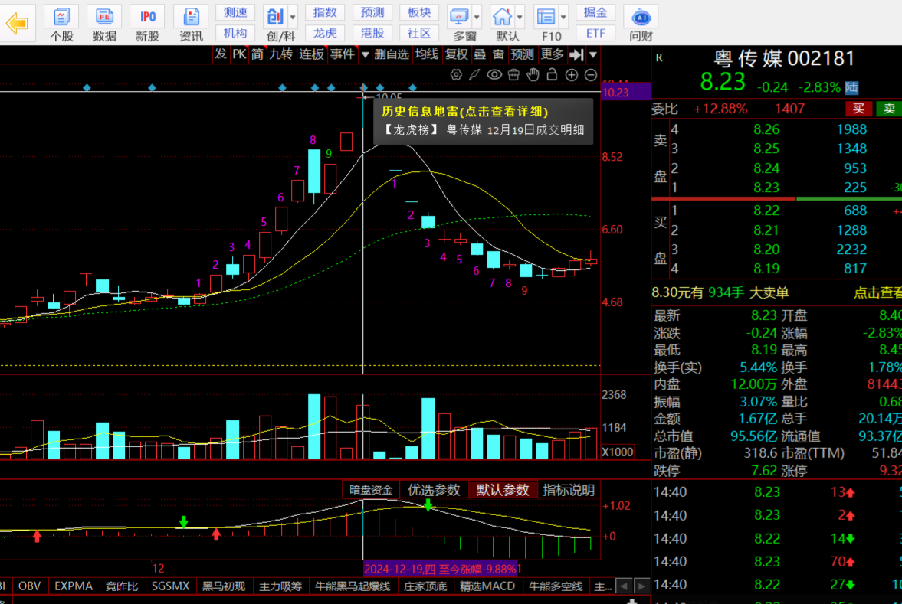
Task: Toggle the chart lock icon
Action: [x=552, y=75]
